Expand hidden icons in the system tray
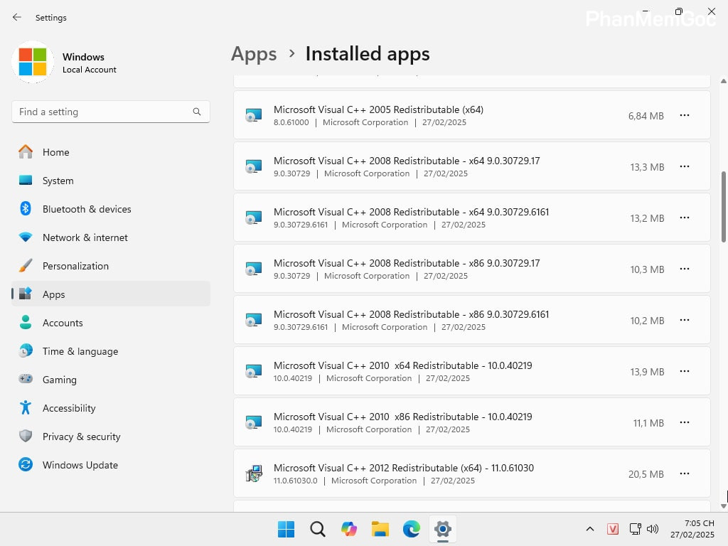Screen dimensions: 728x546 point(590,529)
